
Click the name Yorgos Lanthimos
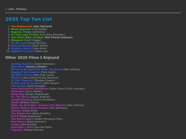34,32
